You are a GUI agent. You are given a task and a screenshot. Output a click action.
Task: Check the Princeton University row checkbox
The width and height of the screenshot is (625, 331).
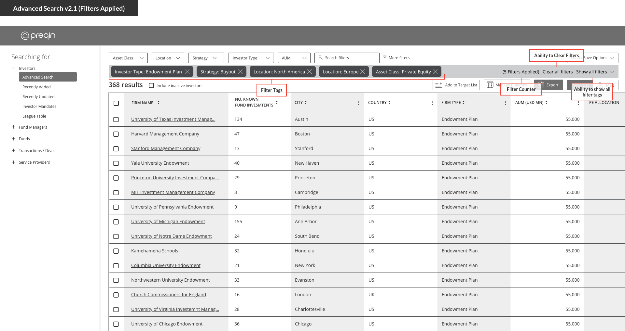(x=116, y=178)
